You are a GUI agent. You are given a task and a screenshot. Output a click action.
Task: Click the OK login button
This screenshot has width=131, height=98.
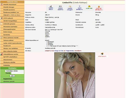pyautogui.click(x=12, y=76)
